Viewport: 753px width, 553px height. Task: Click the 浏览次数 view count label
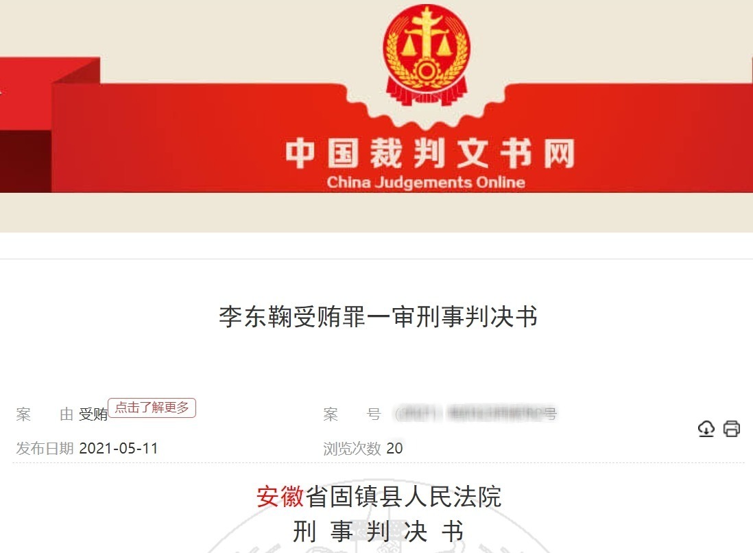coord(352,448)
